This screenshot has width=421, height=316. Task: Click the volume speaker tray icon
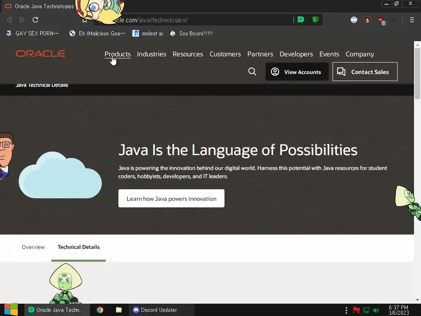click(376, 310)
